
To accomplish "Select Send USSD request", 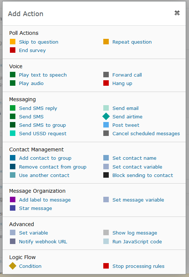I will point(43,133).
